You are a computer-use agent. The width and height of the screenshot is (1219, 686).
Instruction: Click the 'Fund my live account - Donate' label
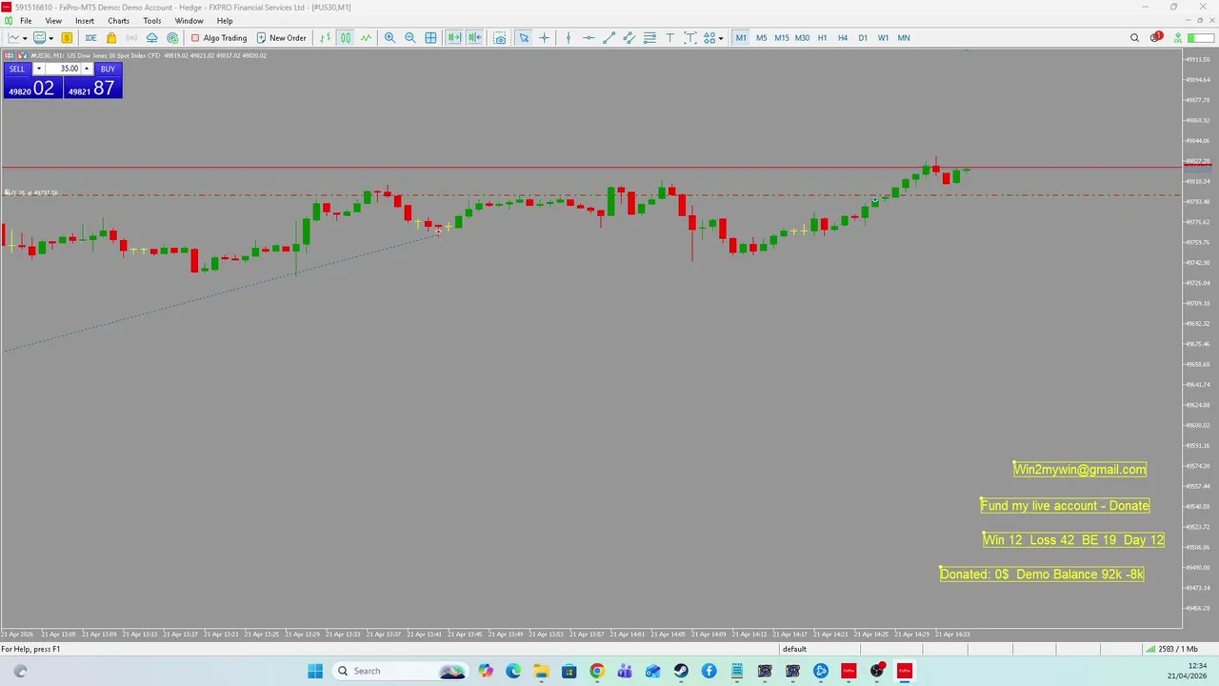pyautogui.click(x=1065, y=506)
